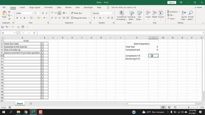Check the box for Subscribe to the channel
Image resolution: width=205 pixels, height=115 pixels.
click(x=43, y=47)
